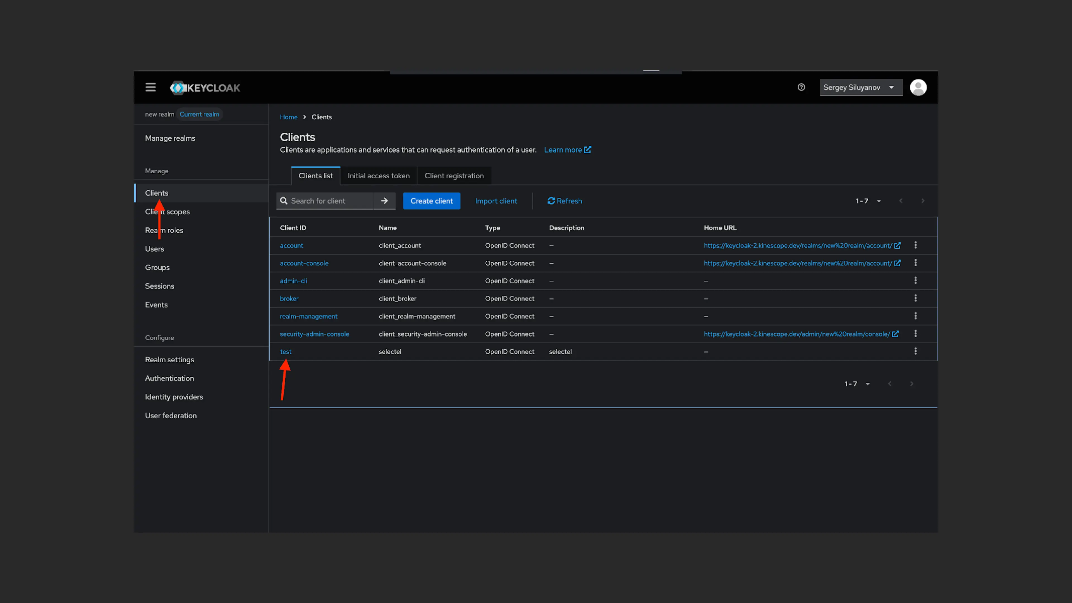Click the Keycloak logo
The width and height of the screenshot is (1072, 603).
(x=204, y=88)
